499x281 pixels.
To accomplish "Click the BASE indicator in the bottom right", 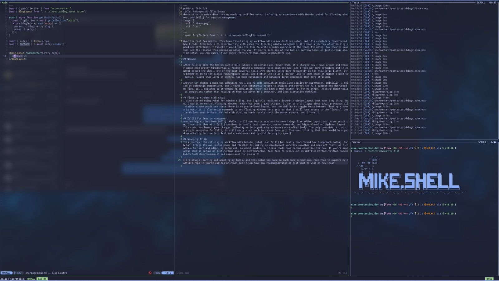I will tap(489, 279).
